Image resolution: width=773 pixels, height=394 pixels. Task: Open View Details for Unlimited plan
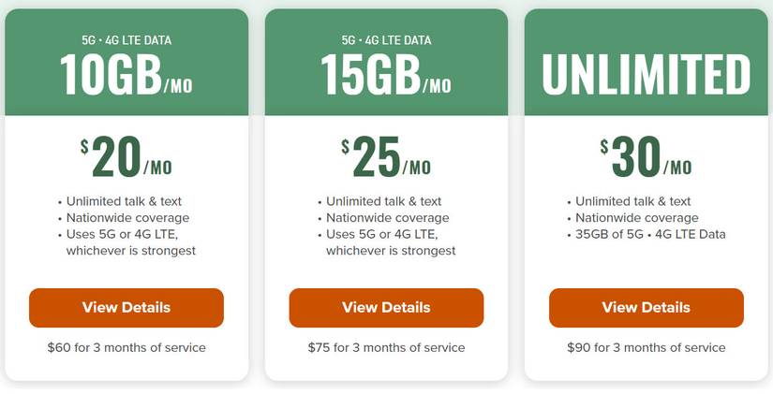click(646, 308)
